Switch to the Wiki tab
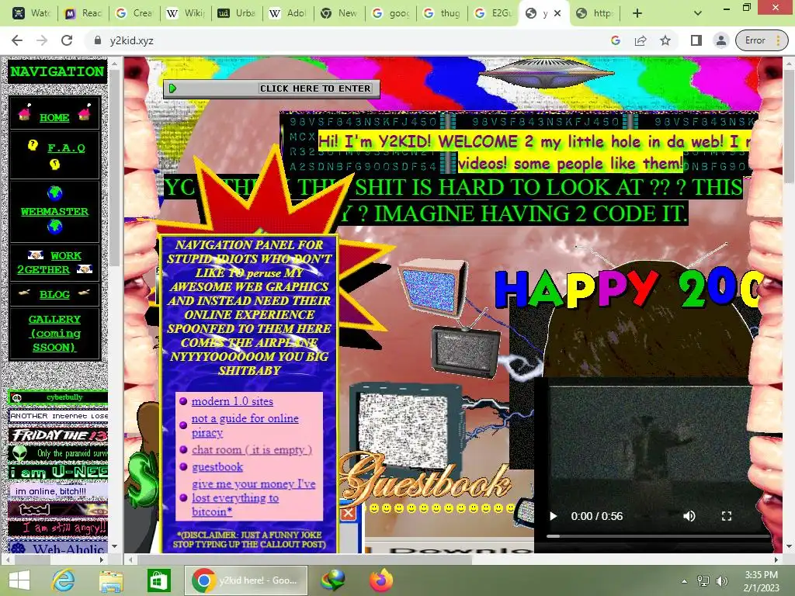The width and height of the screenshot is (795, 596). [185, 13]
